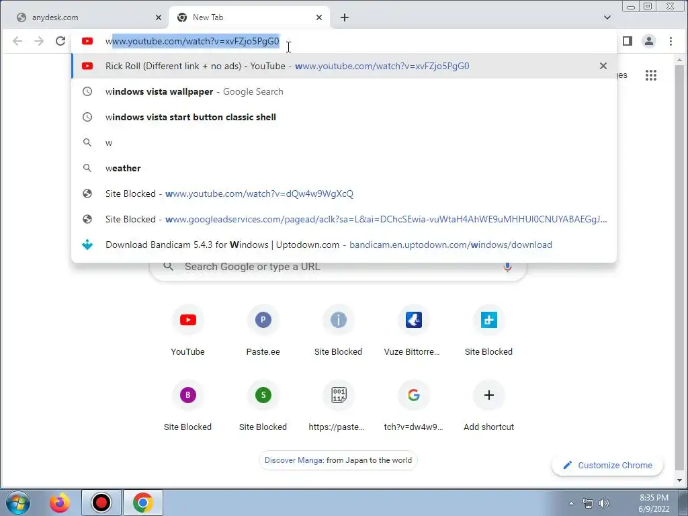Open the Paste.ee shortcut tile
Viewport: 688px width, 516px height.
point(263,331)
